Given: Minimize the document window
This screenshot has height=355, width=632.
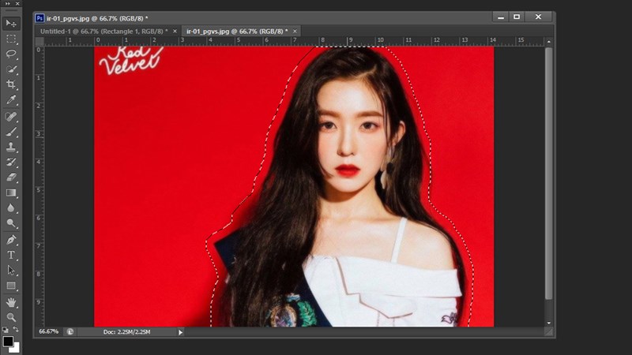Looking at the screenshot, I should point(501,17).
